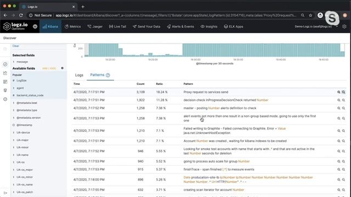Image resolution: width=351 pixels, height=197 pixels.
Task: Click the Time column header
Action: pos(77,84)
